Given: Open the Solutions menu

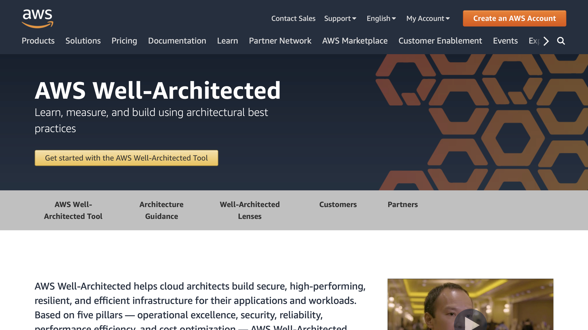Looking at the screenshot, I should tap(83, 41).
